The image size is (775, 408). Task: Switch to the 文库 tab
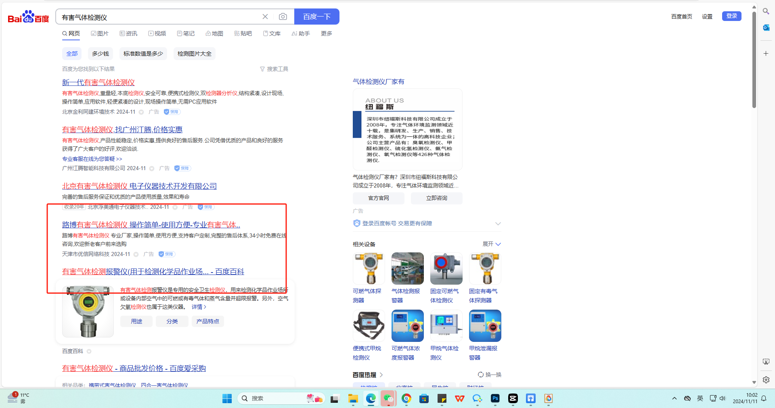pos(272,33)
